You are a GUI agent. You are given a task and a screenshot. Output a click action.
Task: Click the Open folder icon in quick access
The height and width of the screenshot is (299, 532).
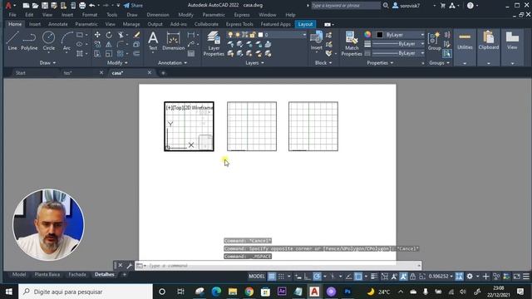(35, 6)
